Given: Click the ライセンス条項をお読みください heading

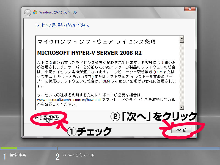Looking at the screenshot, I should (62, 25).
